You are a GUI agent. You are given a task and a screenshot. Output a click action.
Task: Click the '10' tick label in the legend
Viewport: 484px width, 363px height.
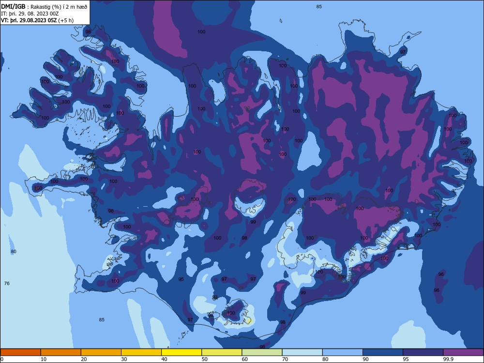[44, 359]
